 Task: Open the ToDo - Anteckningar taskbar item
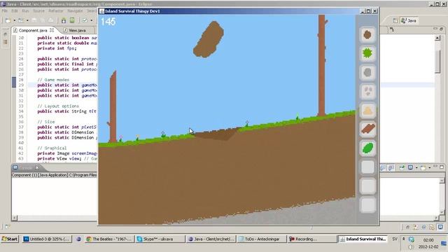pos(261,239)
